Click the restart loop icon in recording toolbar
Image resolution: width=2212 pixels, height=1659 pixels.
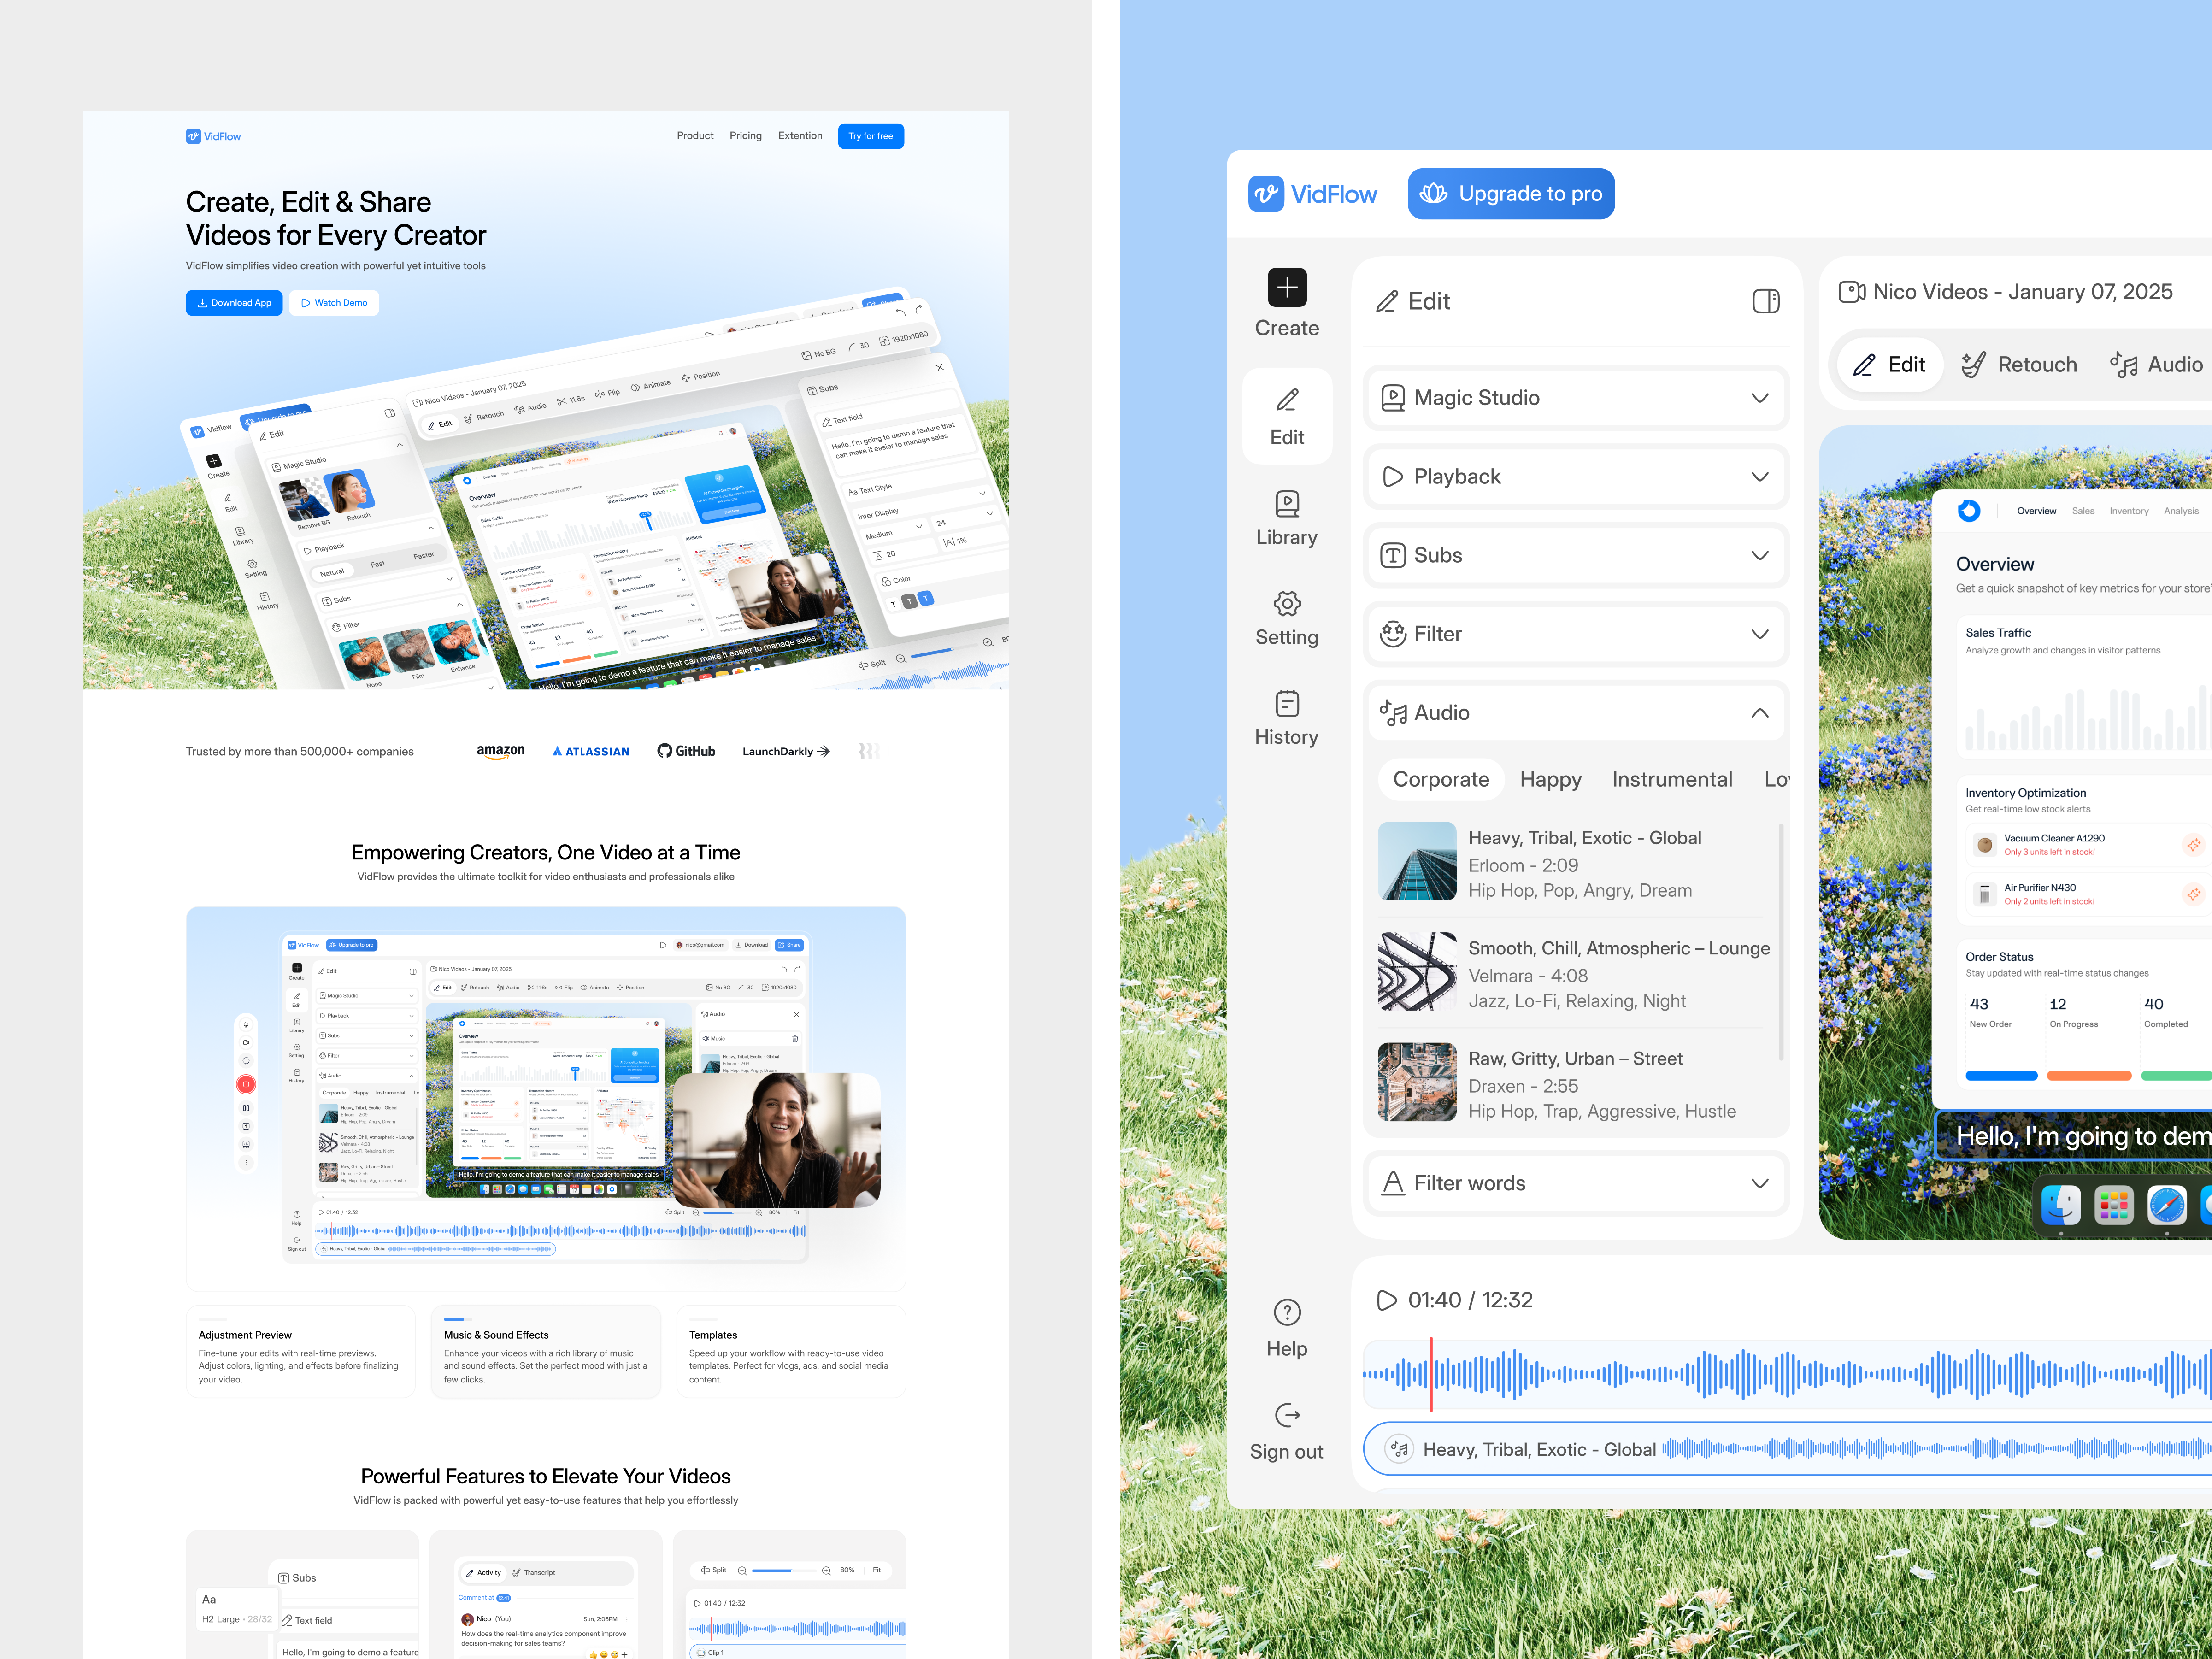pyautogui.click(x=246, y=1061)
